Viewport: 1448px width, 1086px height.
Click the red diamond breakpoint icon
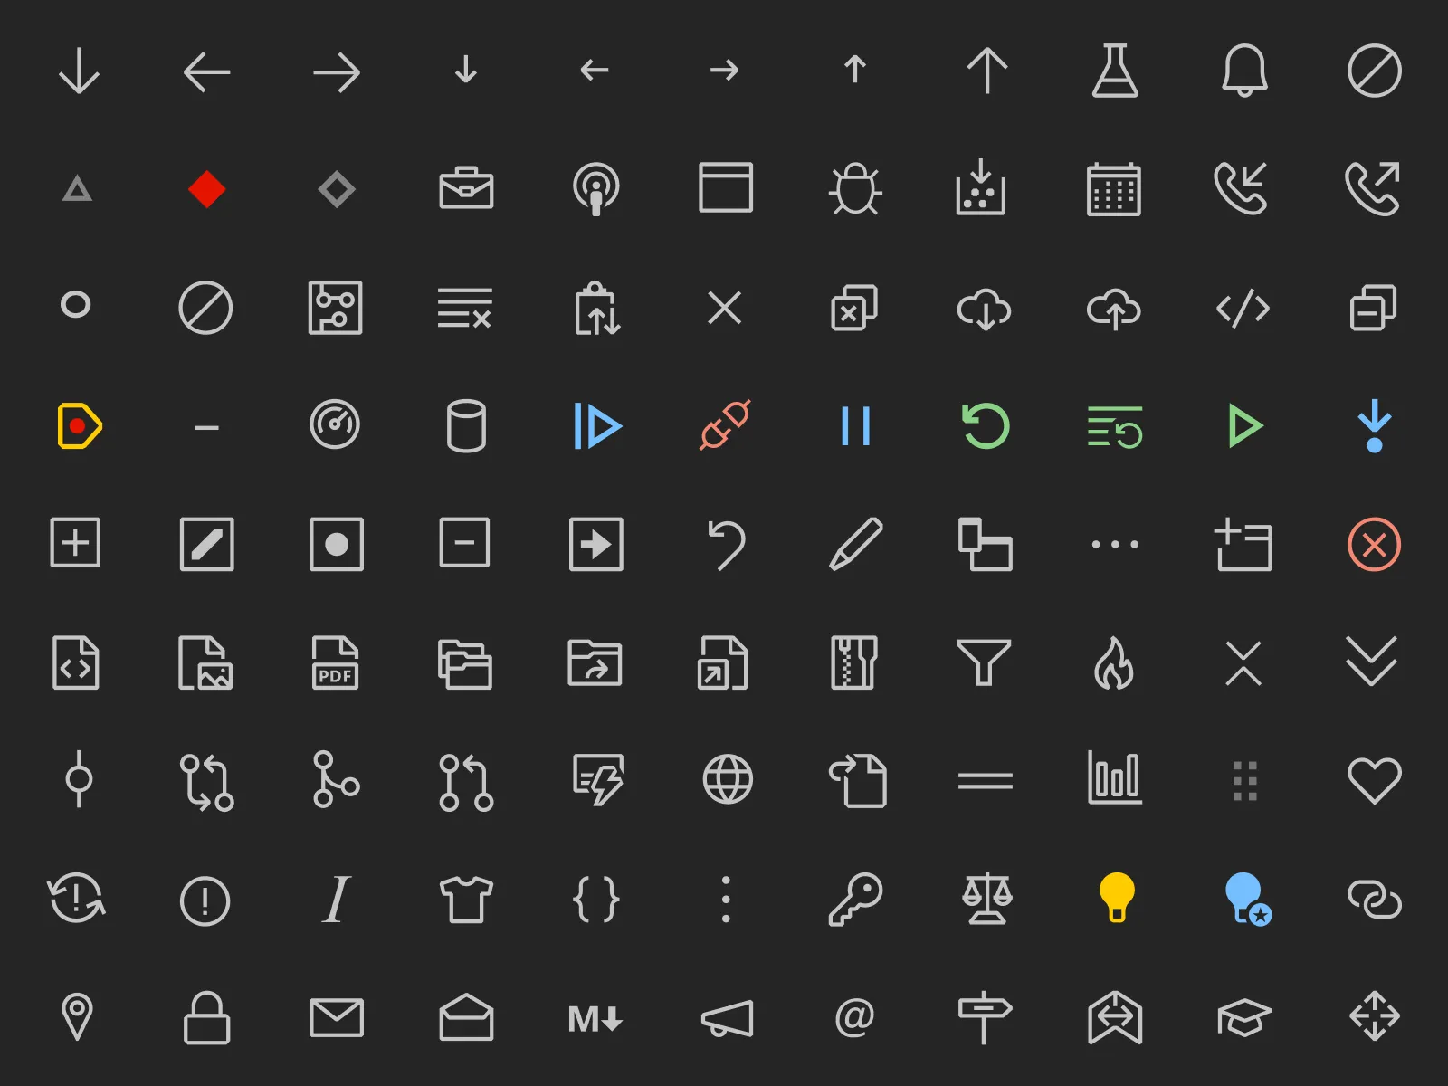tap(207, 189)
